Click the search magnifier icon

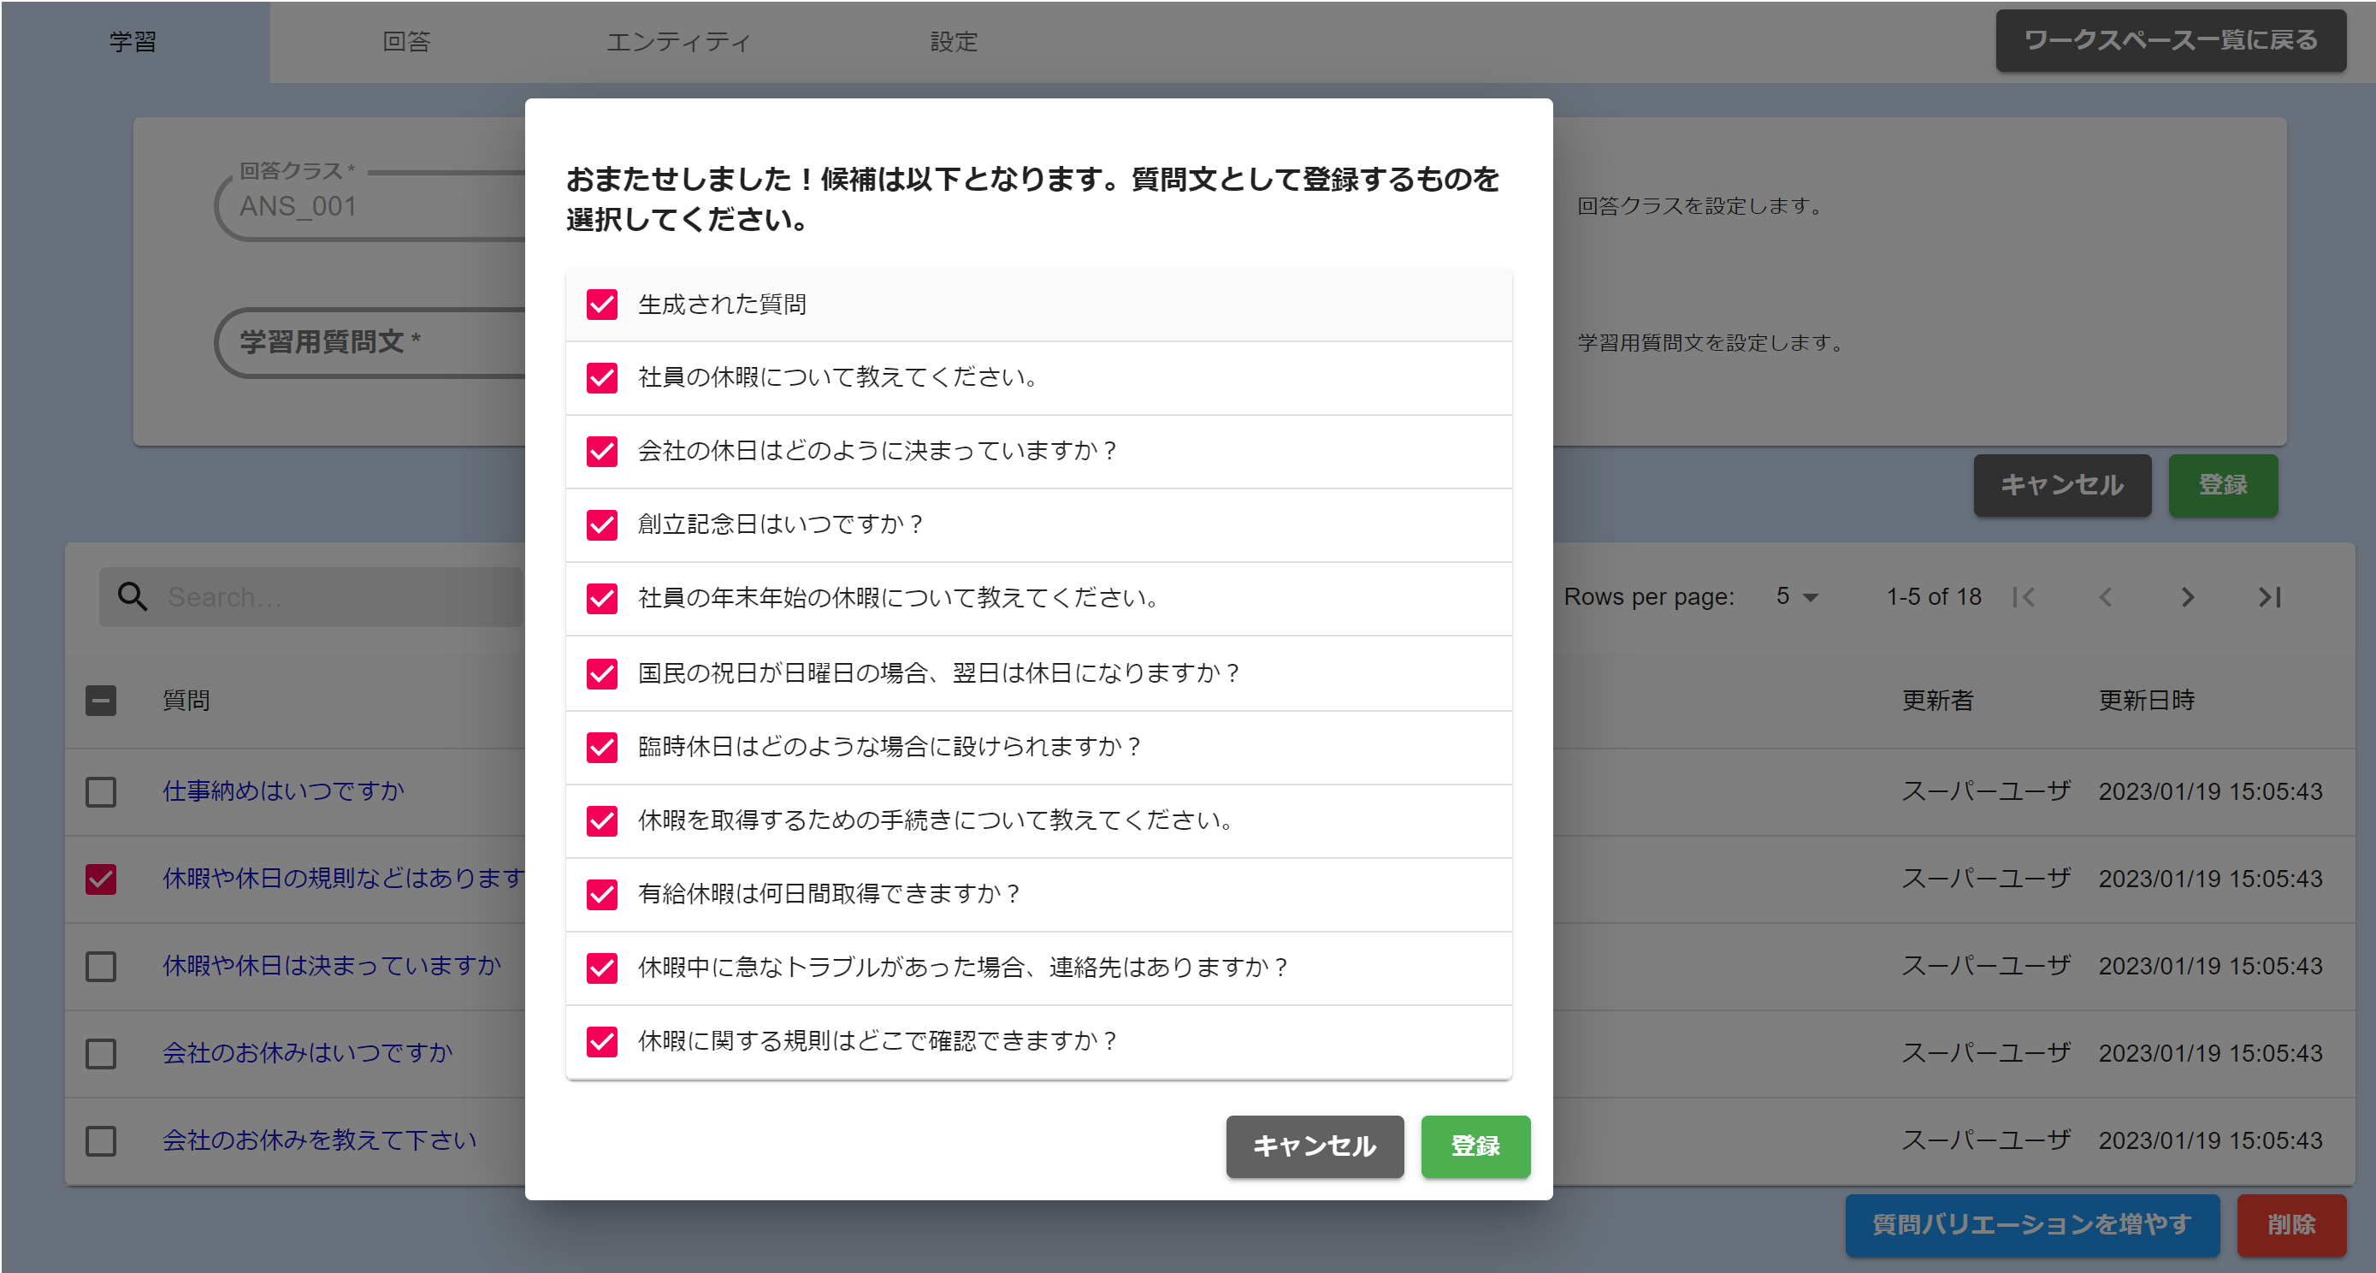[x=132, y=597]
